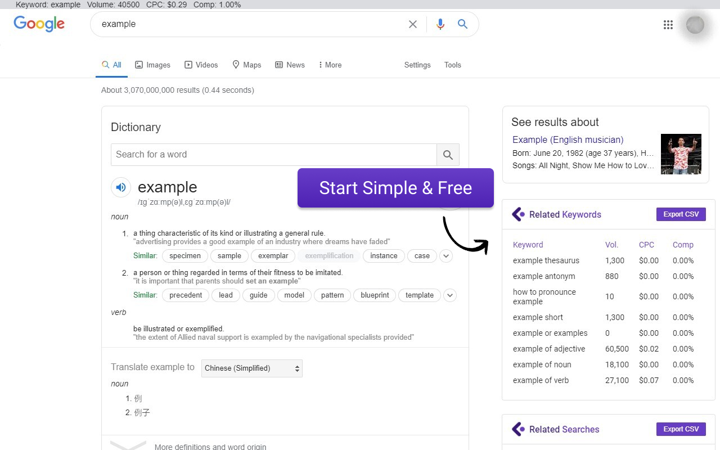720x450 pixels.
Task: Select the 'pattern' synonym chip
Action: pyautogui.click(x=332, y=295)
